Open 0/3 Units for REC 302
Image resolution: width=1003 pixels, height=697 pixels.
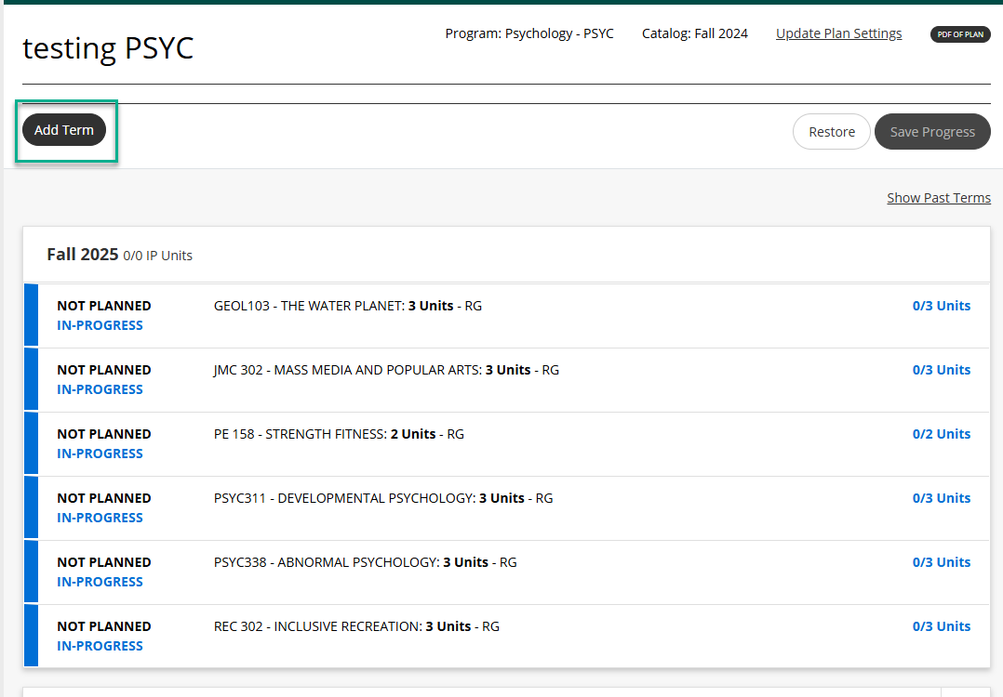click(941, 626)
